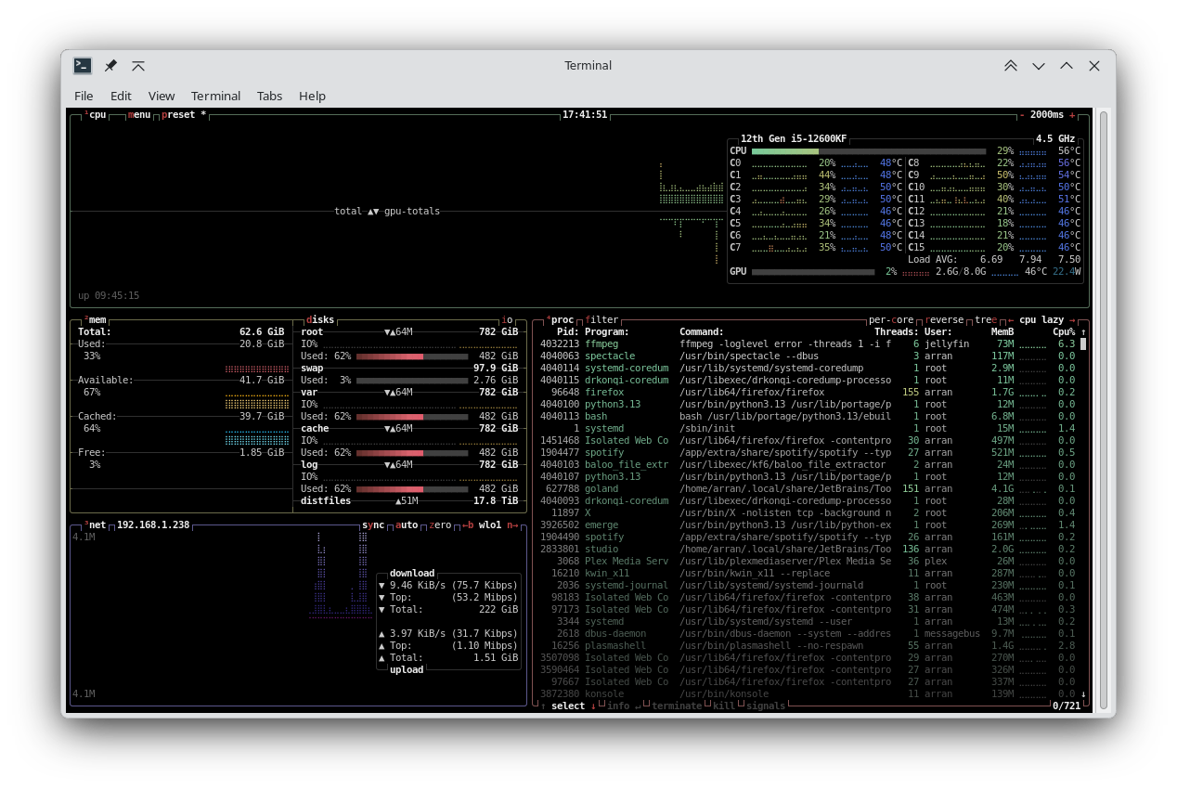
Task: Select the studio process row
Action: [808, 549]
